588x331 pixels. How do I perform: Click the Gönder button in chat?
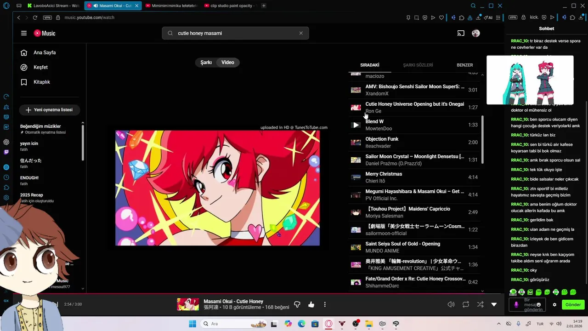[x=573, y=304]
